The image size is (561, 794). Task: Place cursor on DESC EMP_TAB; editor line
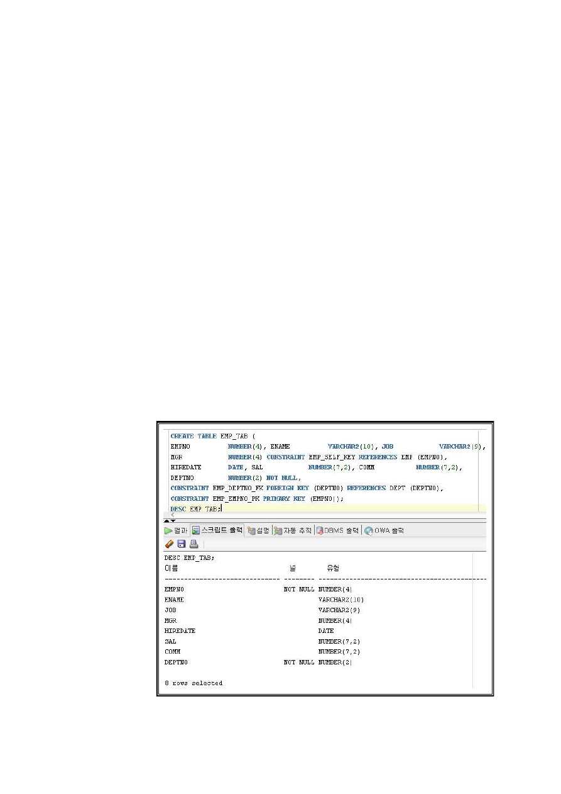(x=195, y=508)
